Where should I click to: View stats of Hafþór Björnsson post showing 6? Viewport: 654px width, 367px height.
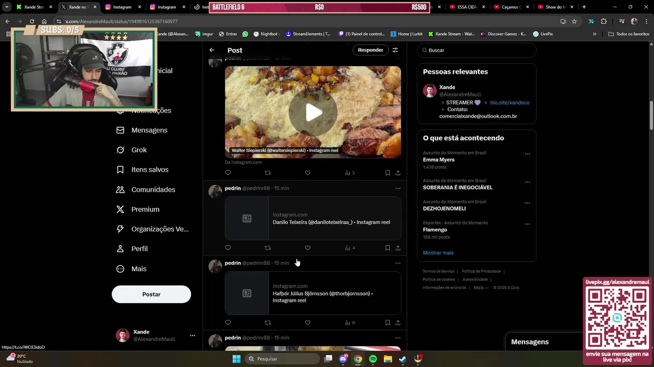(x=350, y=323)
